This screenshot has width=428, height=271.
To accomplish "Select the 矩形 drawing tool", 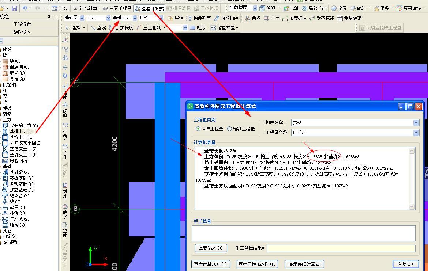I will [197, 28].
